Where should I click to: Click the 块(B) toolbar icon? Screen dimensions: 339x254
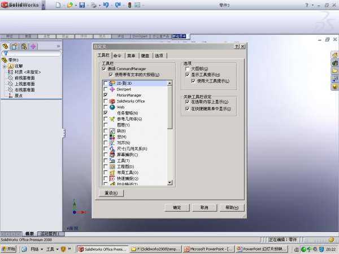click(x=112, y=131)
